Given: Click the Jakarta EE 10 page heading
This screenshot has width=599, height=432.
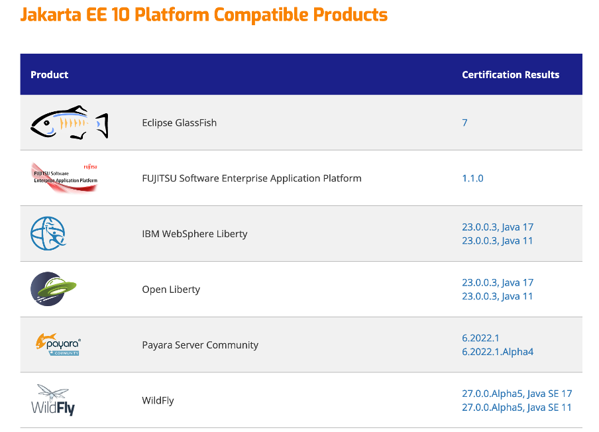Looking at the screenshot, I should pos(204,14).
